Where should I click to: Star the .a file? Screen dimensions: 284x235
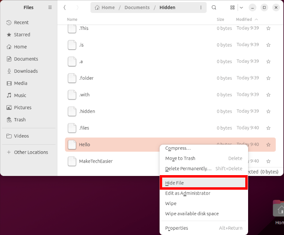point(268,61)
